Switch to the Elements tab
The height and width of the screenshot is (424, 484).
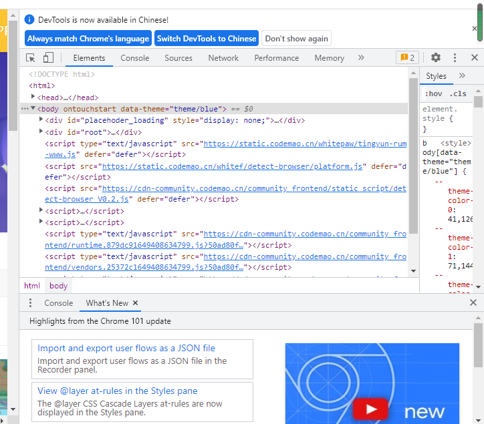pyautogui.click(x=89, y=57)
